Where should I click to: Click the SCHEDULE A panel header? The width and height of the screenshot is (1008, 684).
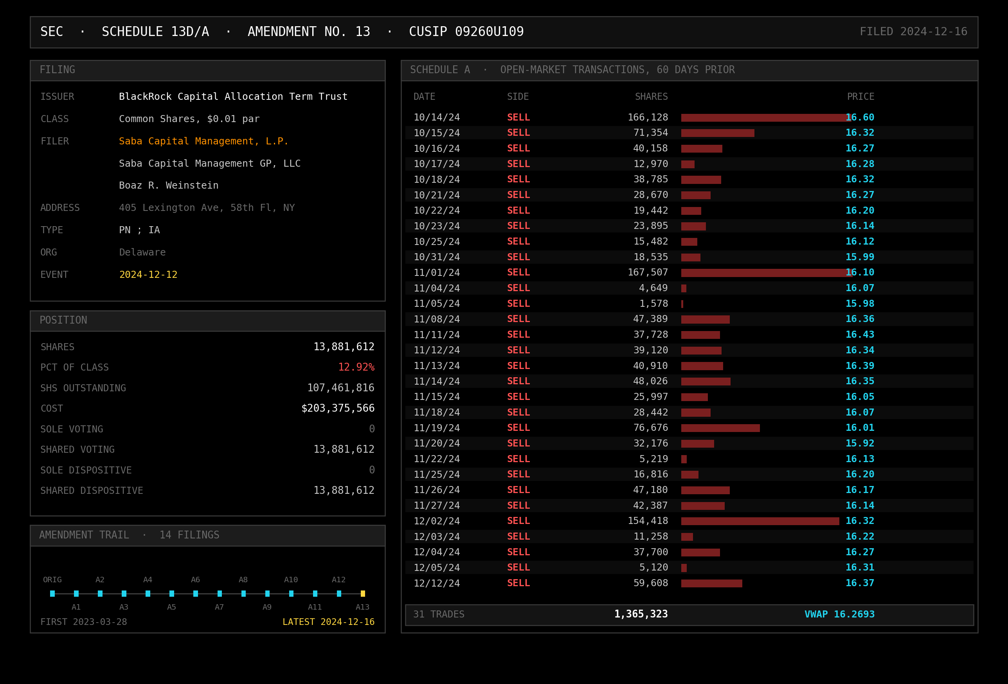[x=689, y=70]
